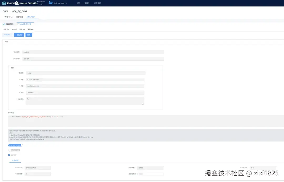Click the 添加规则 button

[19, 35]
